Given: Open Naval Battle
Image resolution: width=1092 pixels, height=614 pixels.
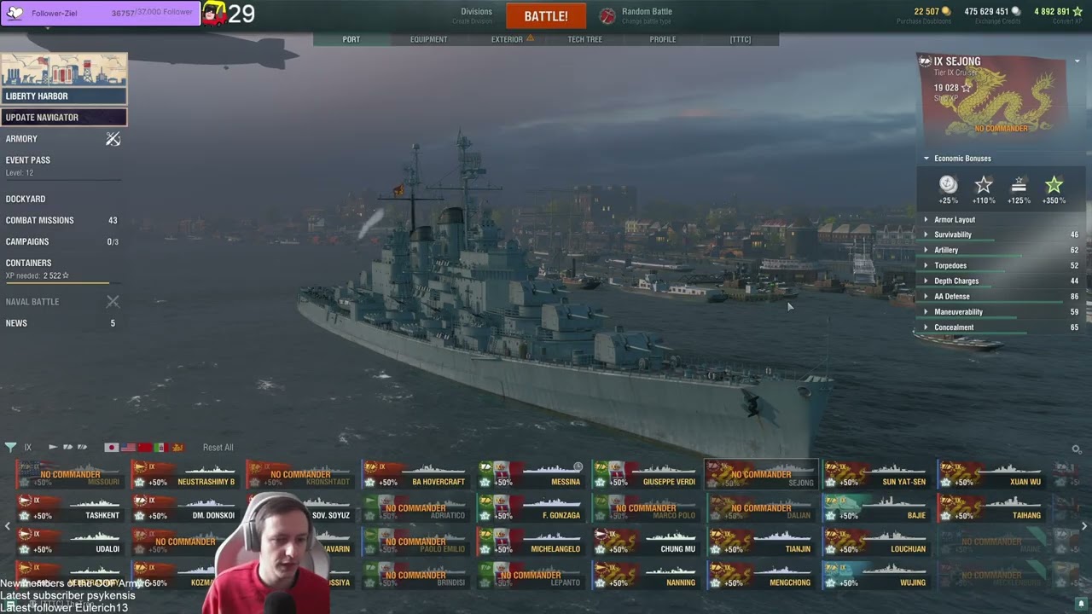Looking at the screenshot, I should point(32,302).
